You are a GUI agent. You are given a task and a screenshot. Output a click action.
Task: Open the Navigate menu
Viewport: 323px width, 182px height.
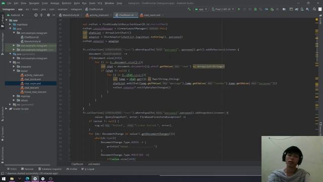tap(34, 3)
